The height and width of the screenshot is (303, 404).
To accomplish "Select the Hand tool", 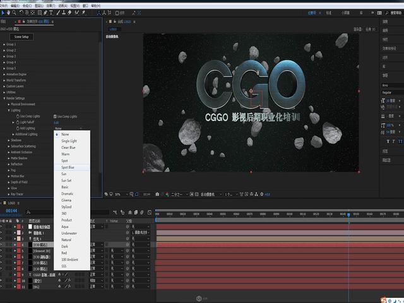I will coord(8,13).
